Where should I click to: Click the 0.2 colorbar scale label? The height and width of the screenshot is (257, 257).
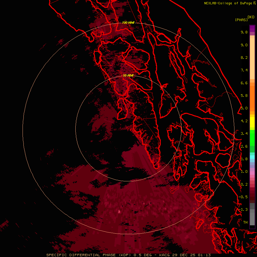244,184
